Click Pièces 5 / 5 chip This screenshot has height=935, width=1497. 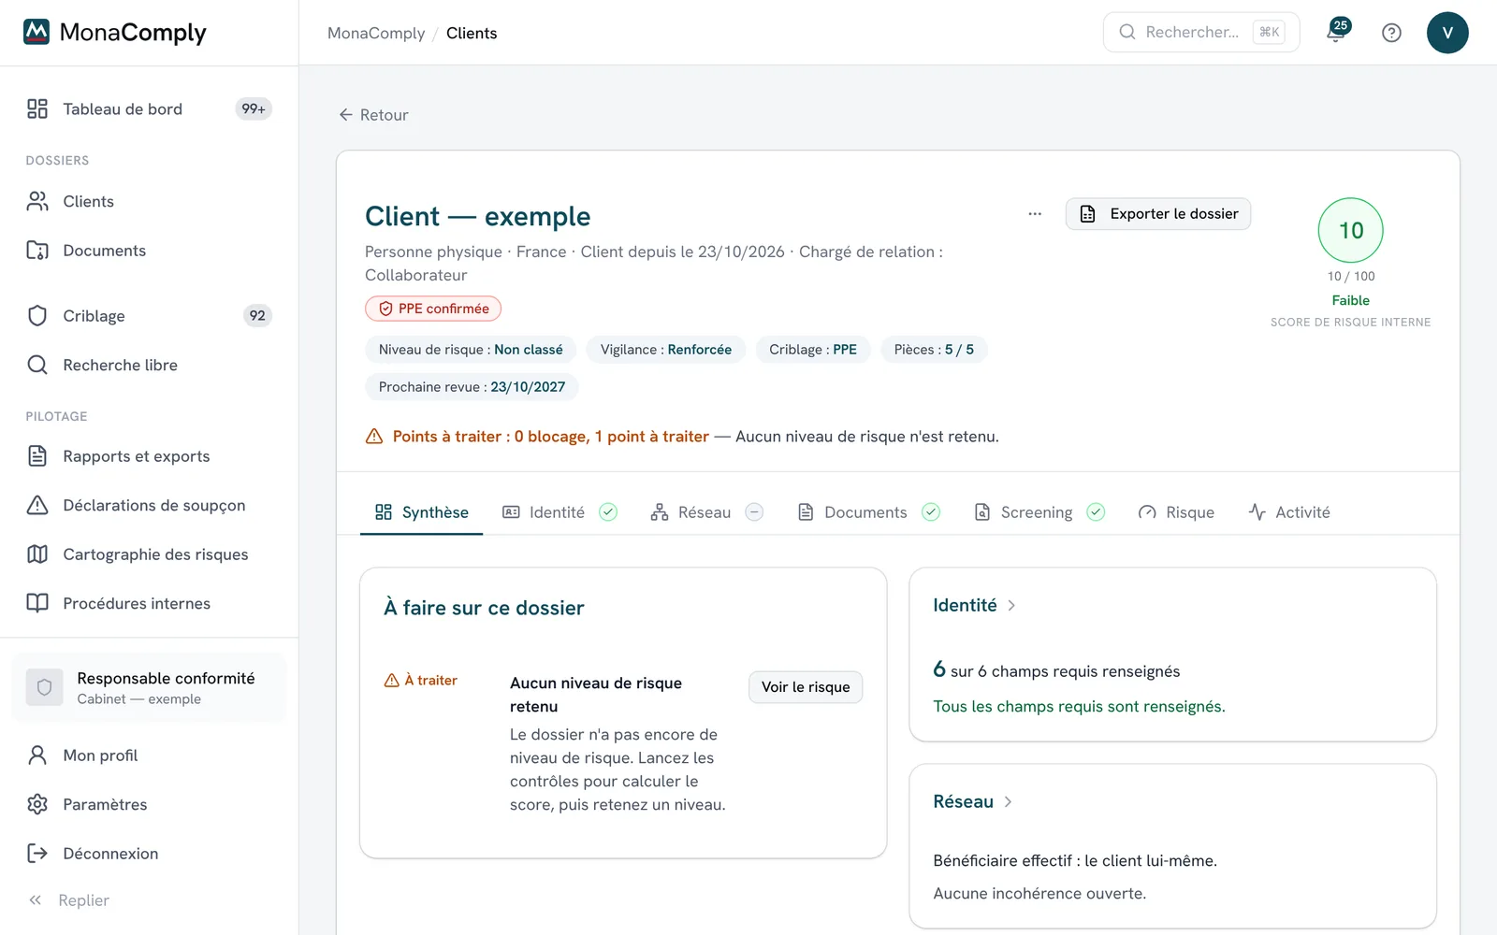[934, 350]
